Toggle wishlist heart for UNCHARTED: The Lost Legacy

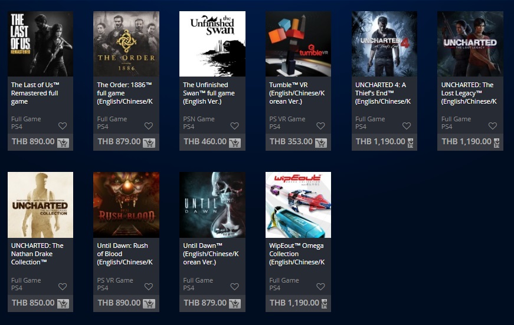[492, 125]
